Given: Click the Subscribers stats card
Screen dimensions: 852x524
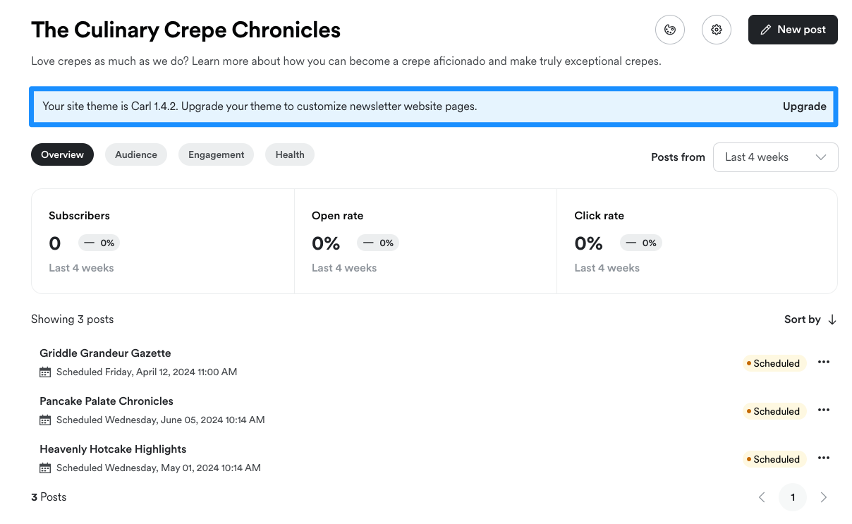Looking at the screenshot, I should point(162,241).
